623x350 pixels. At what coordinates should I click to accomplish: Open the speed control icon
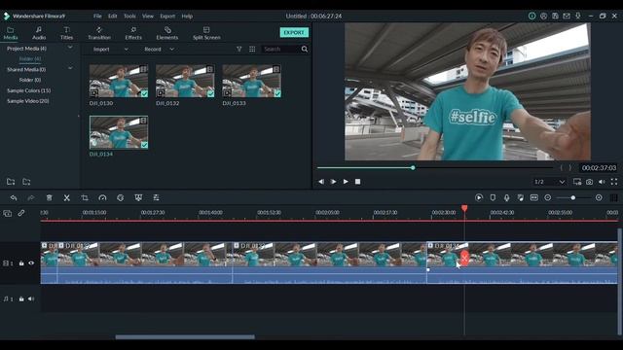click(102, 197)
